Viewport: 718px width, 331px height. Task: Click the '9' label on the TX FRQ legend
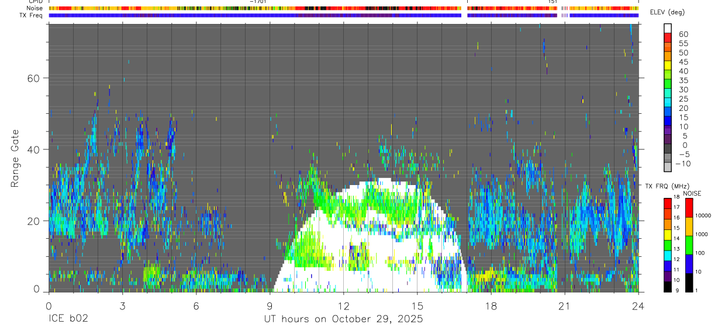676,290
